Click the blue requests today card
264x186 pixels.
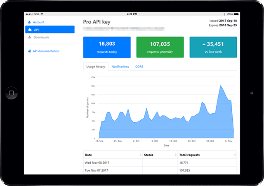107,47
